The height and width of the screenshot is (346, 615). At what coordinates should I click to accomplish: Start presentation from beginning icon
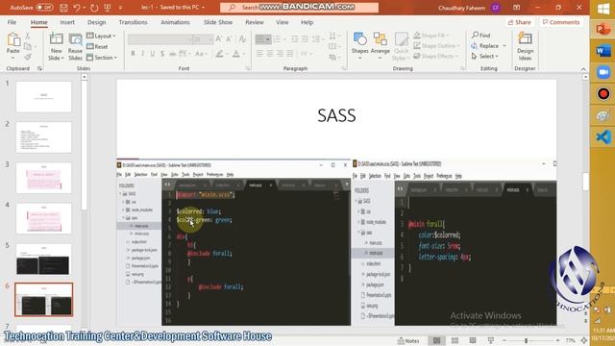coord(107,8)
